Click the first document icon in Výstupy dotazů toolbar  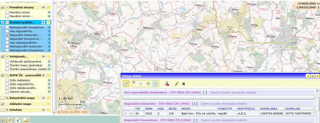pos(126,84)
